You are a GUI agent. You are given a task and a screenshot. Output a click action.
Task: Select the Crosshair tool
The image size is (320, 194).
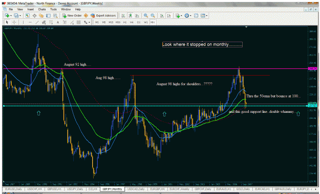[14, 22]
